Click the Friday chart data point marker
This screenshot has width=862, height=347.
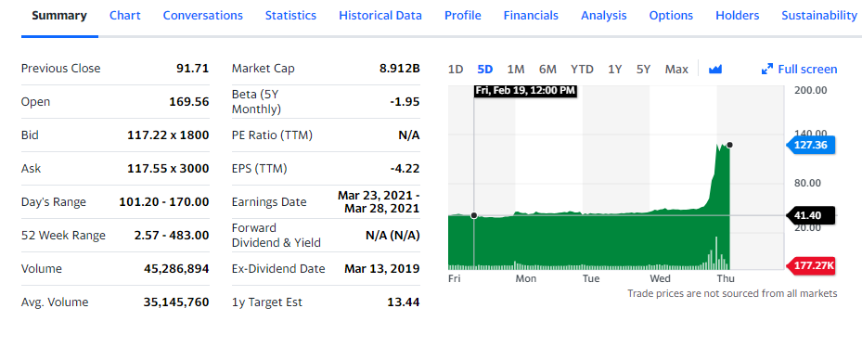tap(474, 215)
